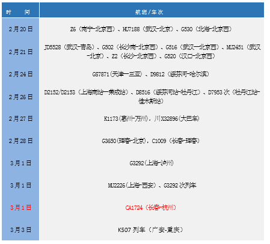Click the G3292 上海-泸州 entry
This screenshot has width=270, height=244.
pyautogui.click(x=152, y=163)
